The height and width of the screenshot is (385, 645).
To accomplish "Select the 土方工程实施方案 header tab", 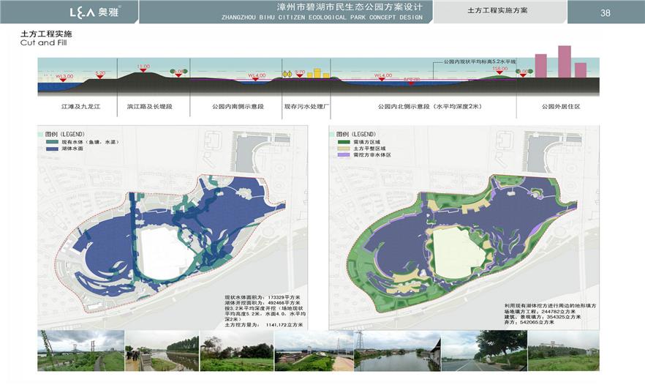I will click(x=497, y=11).
